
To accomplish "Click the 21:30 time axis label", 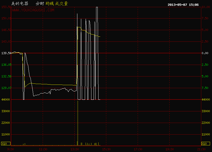I will tap(201, 150).
